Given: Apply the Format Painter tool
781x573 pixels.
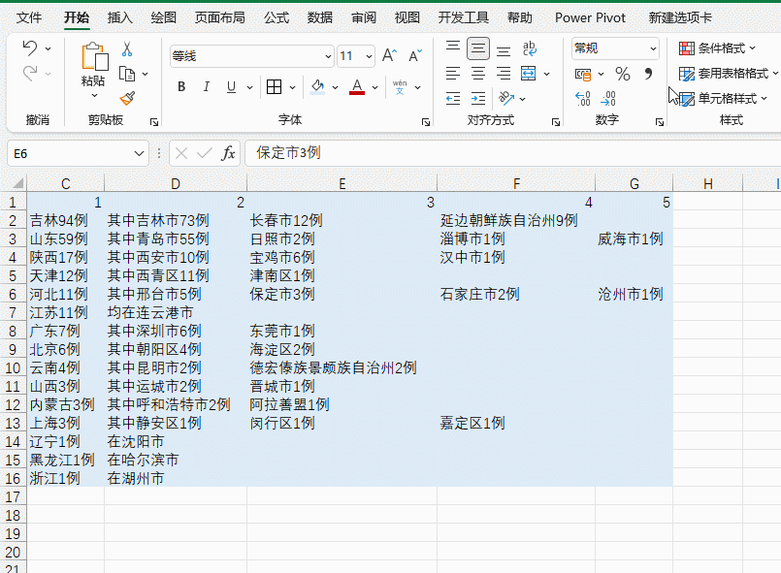Looking at the screenshot, I should [128, 96].
